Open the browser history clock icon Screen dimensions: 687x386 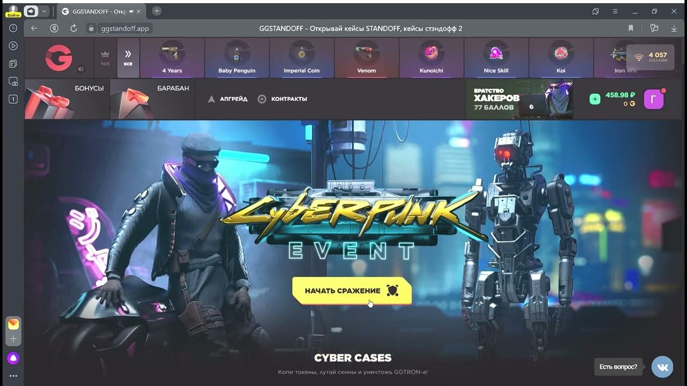point(13,28)
